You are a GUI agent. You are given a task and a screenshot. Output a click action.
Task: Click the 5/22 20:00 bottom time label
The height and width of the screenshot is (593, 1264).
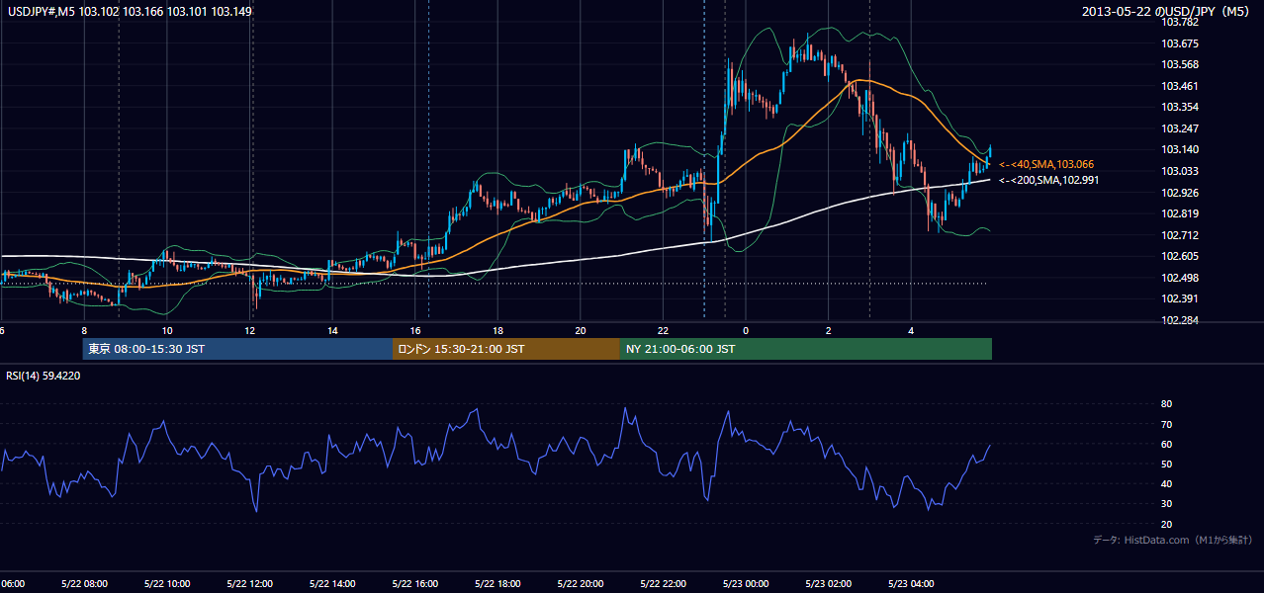pos(581,584)
